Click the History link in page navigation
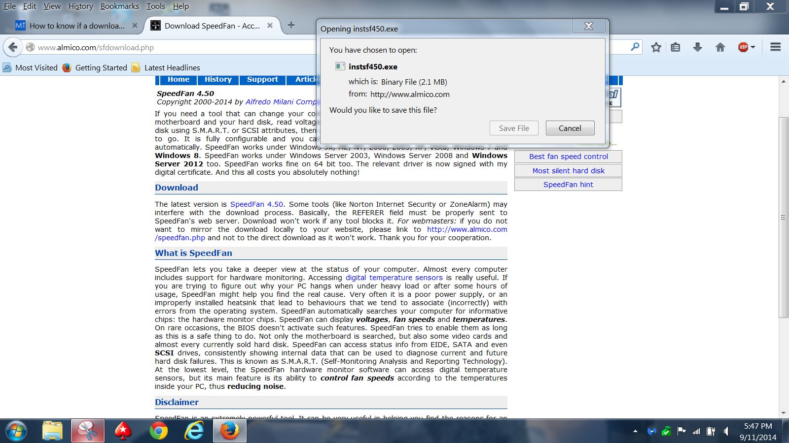Viewport: 789px width, 443px height. pos(218,79)
